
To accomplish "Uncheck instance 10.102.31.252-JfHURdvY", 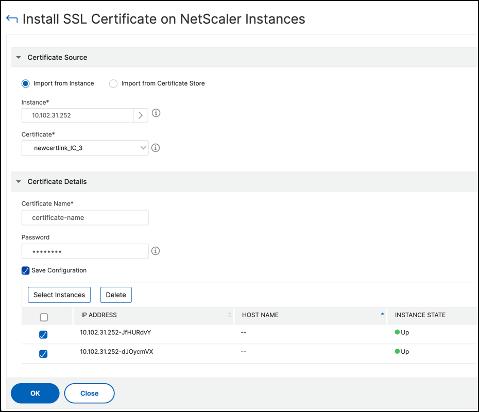I will 43,334.
